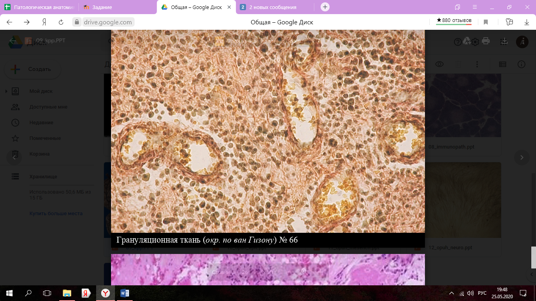
Task: Expand the Мой диск folder tree
Action: pos(6,91)
